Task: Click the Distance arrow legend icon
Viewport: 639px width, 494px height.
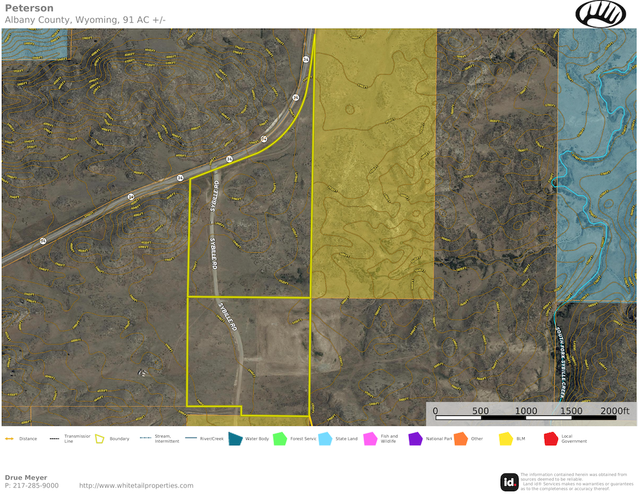Action: pyautogui.click(x=10, y=439)
